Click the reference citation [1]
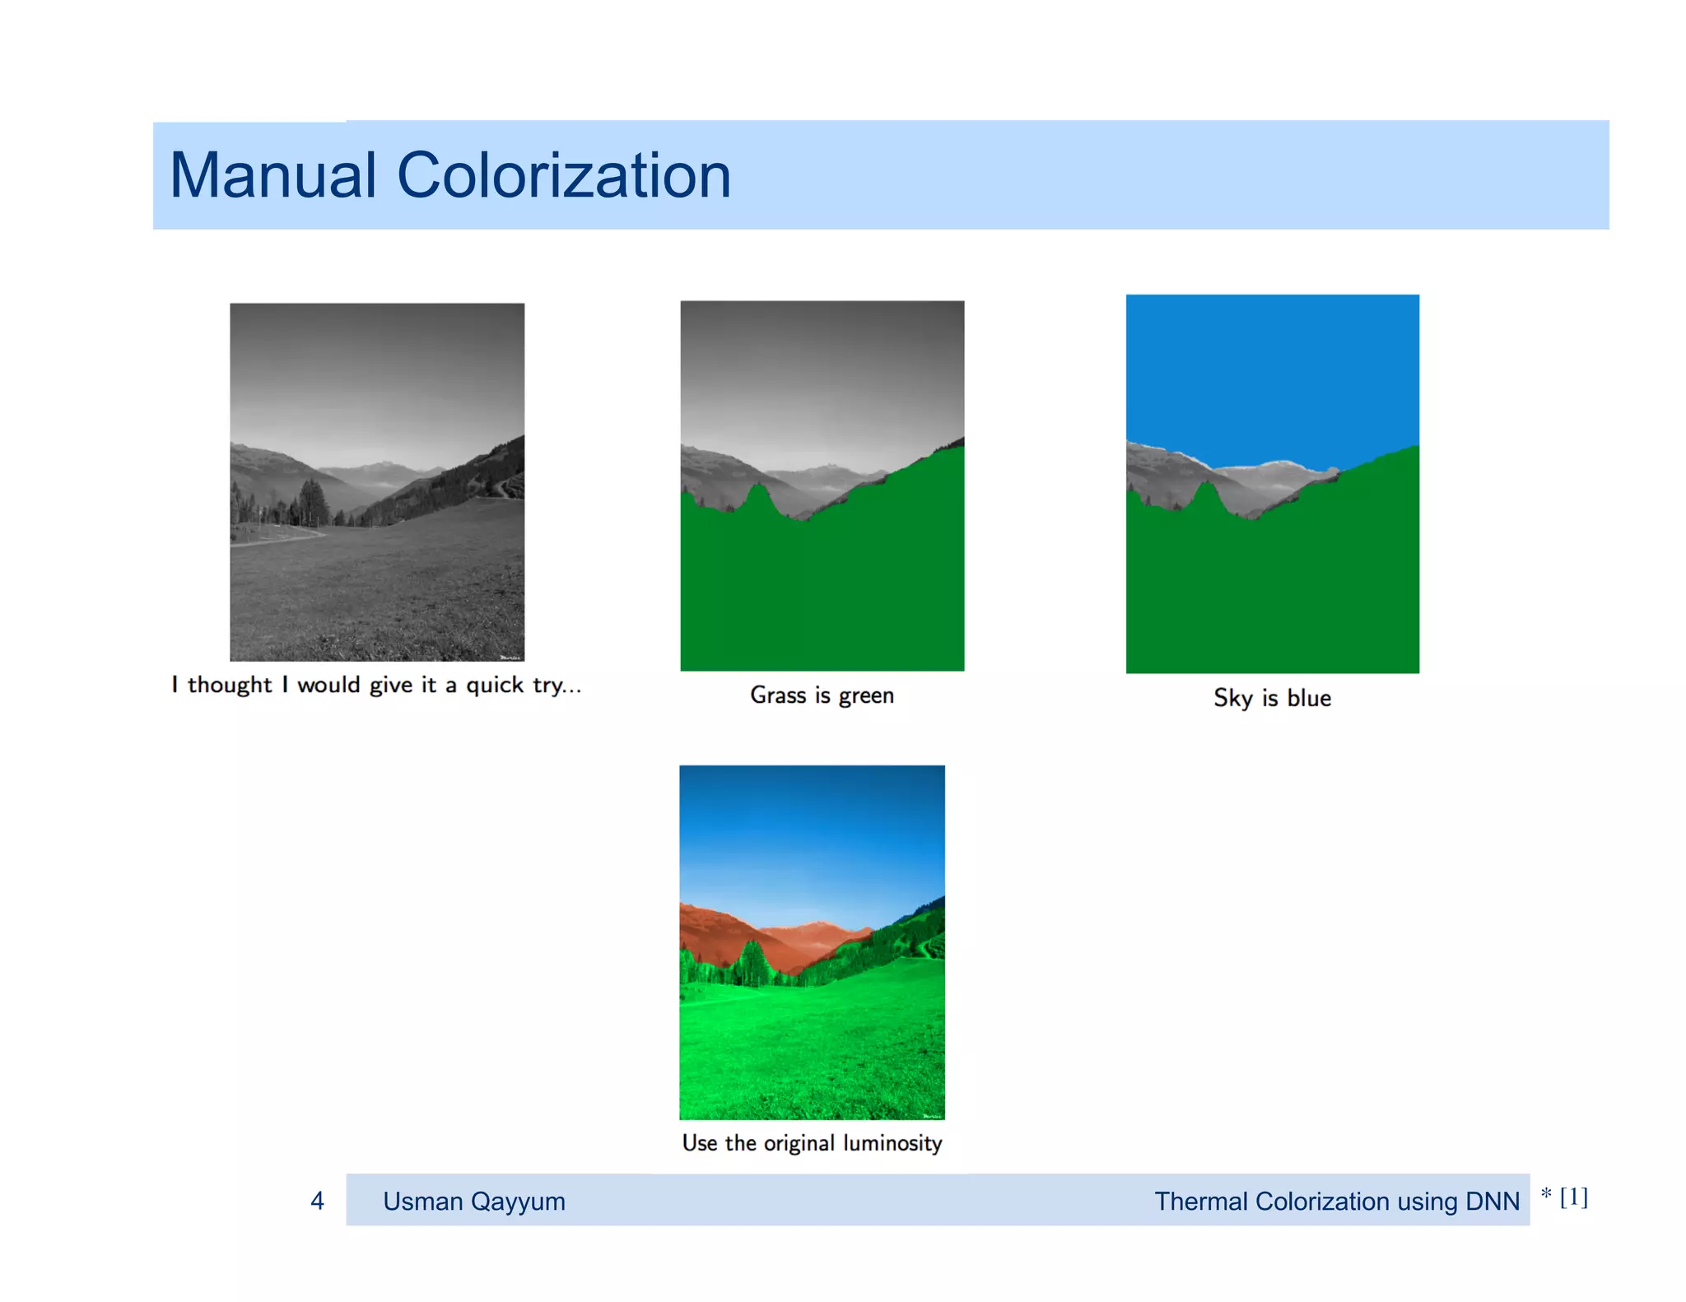 pyautogui.click(x=1572, y=1197)
